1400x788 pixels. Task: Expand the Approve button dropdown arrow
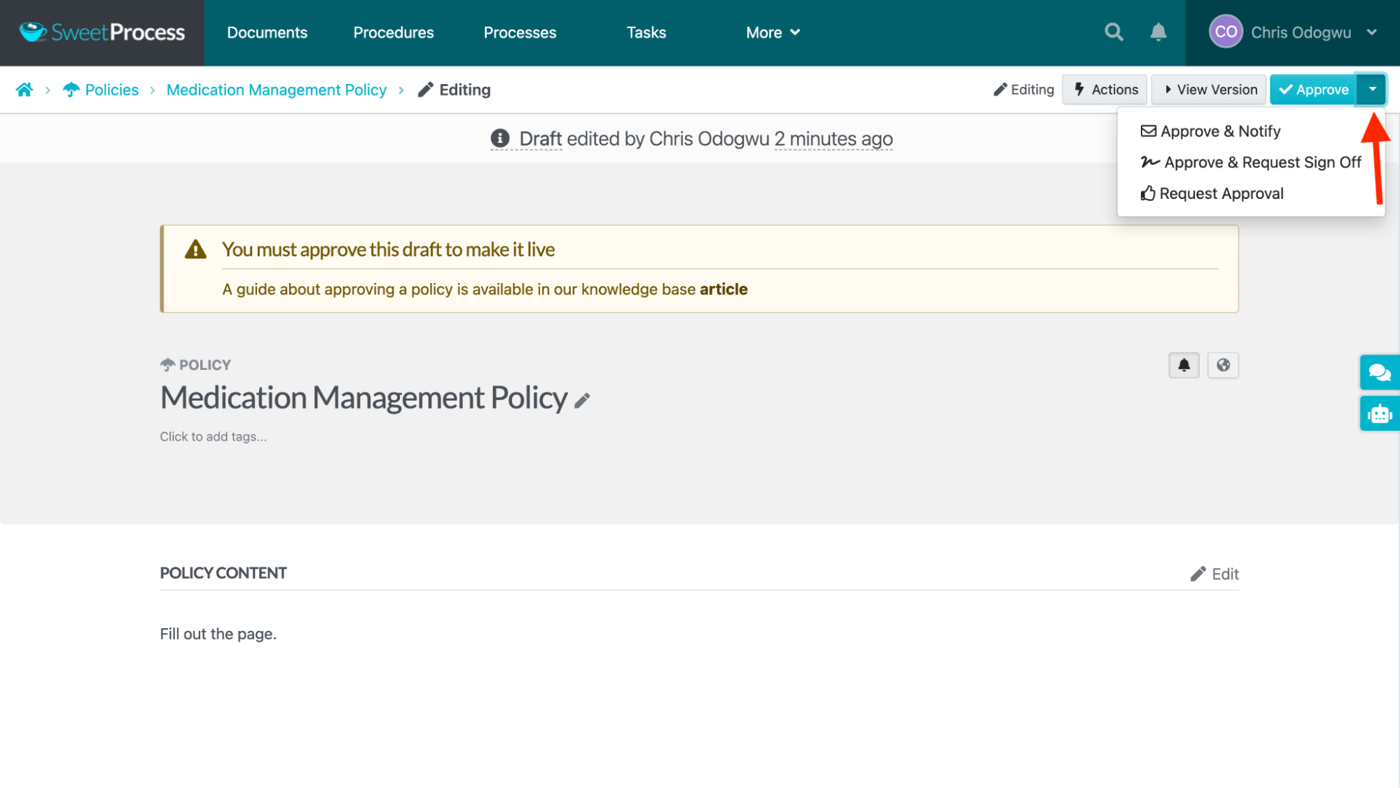coord(1373,90)
